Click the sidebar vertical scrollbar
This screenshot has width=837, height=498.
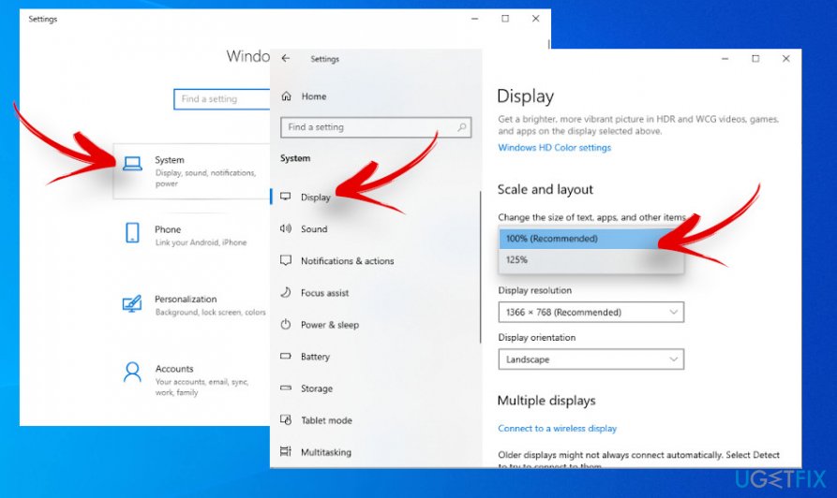click(x=481, y=267)
